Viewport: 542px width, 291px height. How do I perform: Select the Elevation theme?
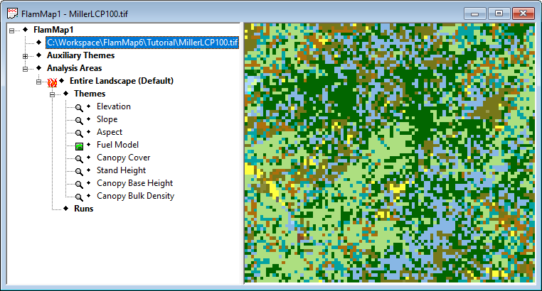114,106
